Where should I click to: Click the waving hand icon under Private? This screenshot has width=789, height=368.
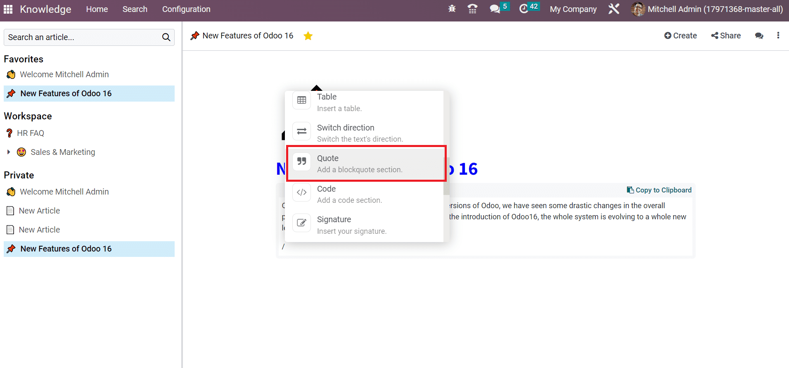click(11, 192)
